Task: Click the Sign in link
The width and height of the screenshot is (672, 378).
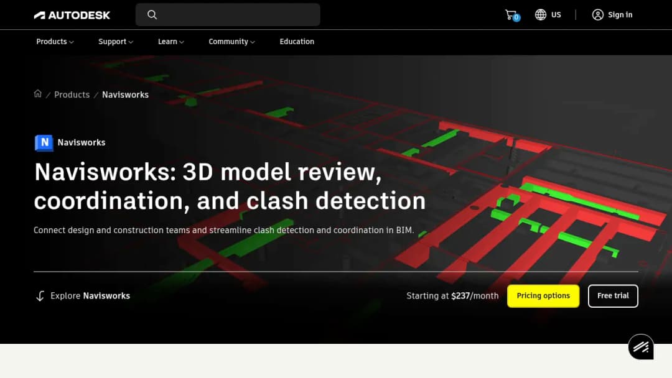Action: pyautogui.click(x=620, y=14)
